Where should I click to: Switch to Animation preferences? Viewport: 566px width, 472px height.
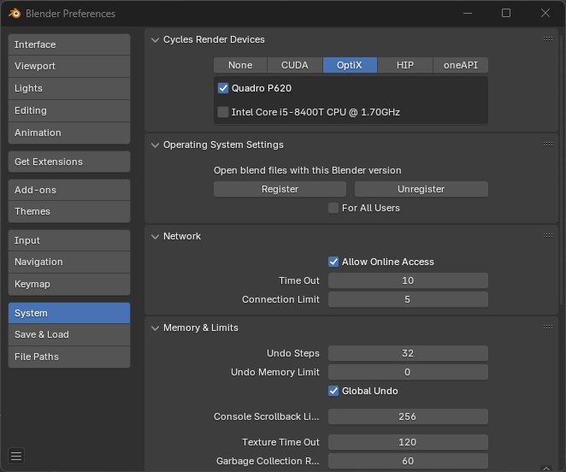[x=69, y=133]
